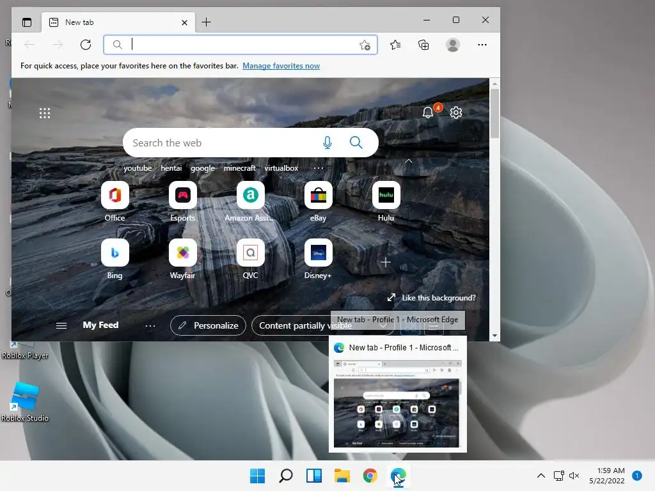Click Like this background link
This screenshot has height=491, width=655.
pos(432,298)
